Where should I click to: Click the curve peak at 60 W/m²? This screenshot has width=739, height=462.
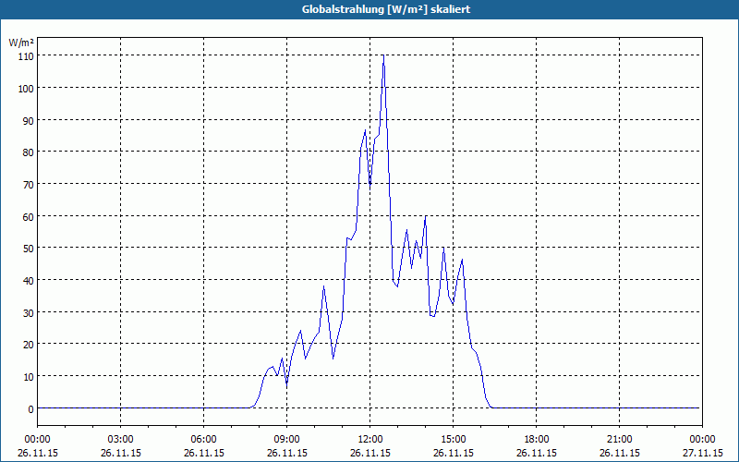point(426,216)
